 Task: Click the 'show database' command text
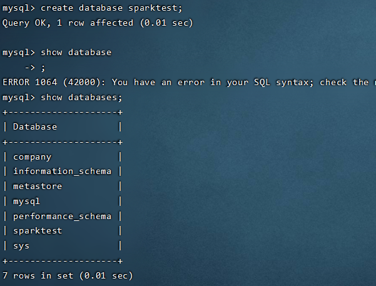tap(76, 53)
